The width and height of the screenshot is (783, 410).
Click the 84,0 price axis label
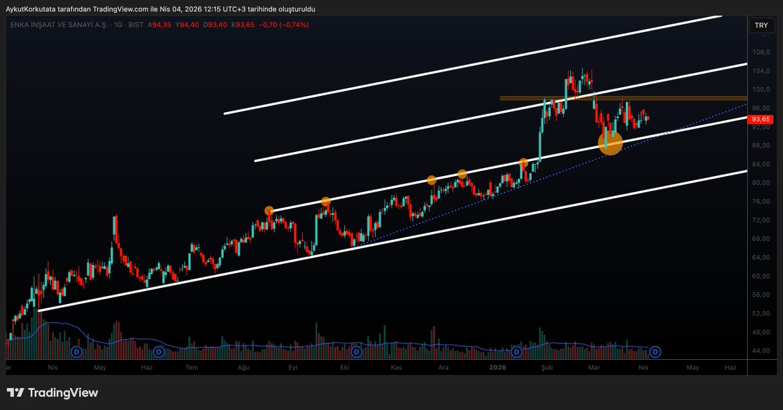coord(761,164)
